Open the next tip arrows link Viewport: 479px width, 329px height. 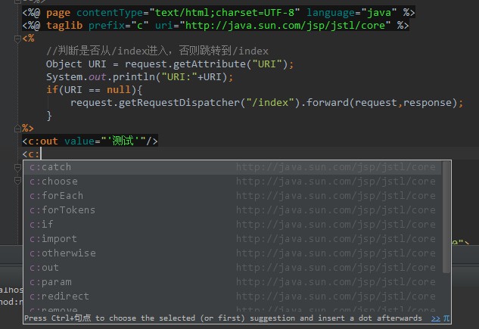coord(436,318)
